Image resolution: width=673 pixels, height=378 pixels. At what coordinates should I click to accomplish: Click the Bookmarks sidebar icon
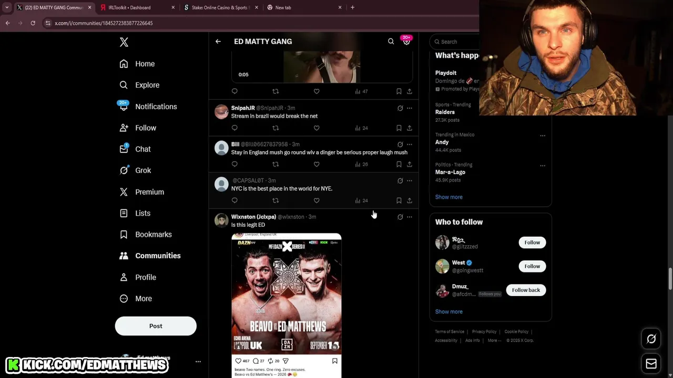point(124,235)
